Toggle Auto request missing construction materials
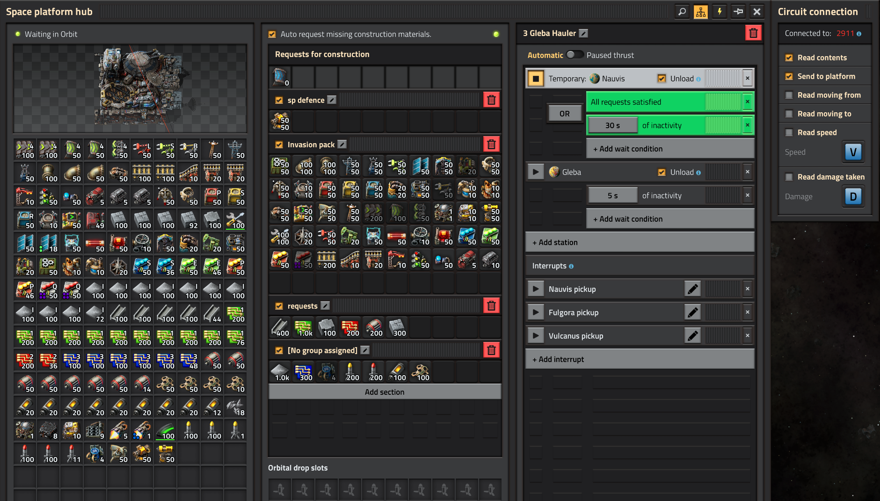880x501 pixels. [x=272, y=34]
